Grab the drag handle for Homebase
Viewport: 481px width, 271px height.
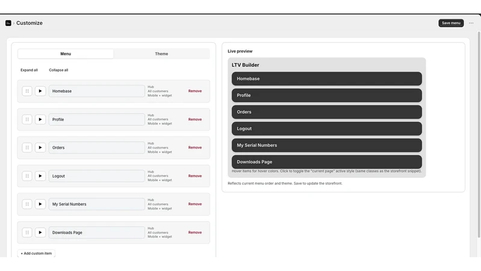click(x=27, y=91)
